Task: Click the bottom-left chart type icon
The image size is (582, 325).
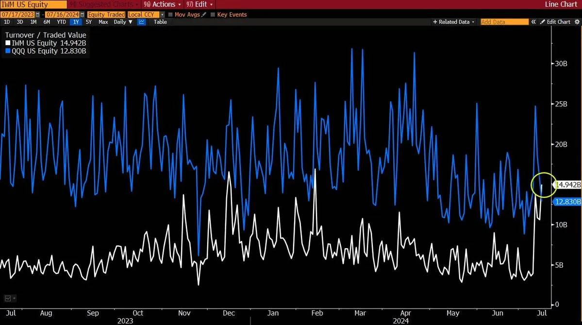Action: [8, 298]
